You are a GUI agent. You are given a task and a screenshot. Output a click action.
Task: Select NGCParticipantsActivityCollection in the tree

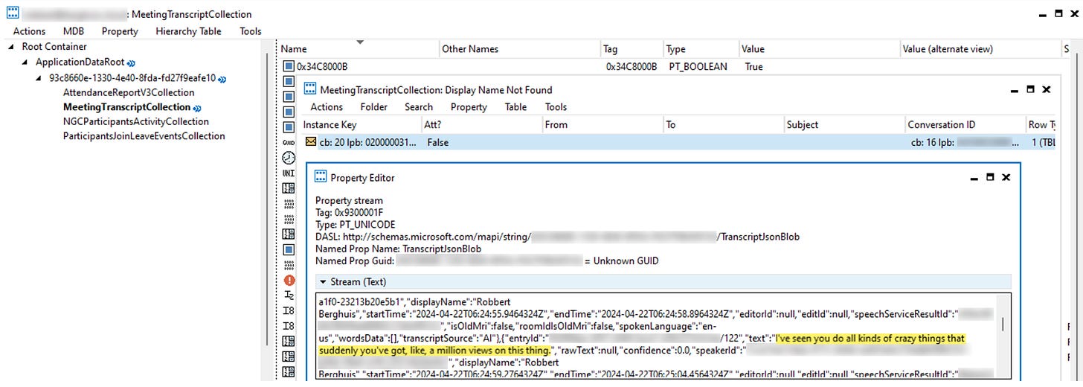point(136,121)
